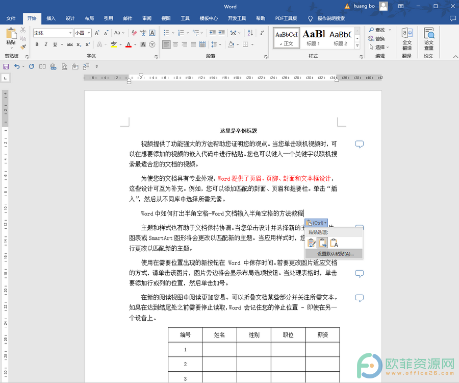Open the 全文翻译 translation tool
The image size is (459, 383).
(407, 39)
